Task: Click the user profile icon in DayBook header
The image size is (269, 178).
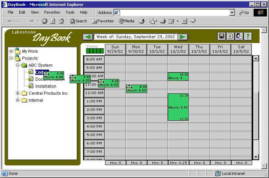Action: 239,36
